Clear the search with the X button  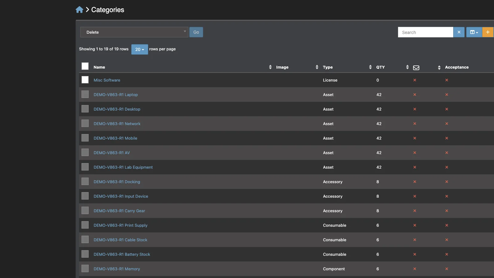click(459, 32)
